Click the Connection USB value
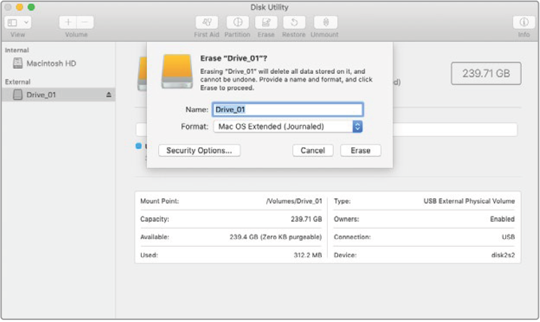Image resolution: width=540 pixels, height=322 pixels. 508,237
